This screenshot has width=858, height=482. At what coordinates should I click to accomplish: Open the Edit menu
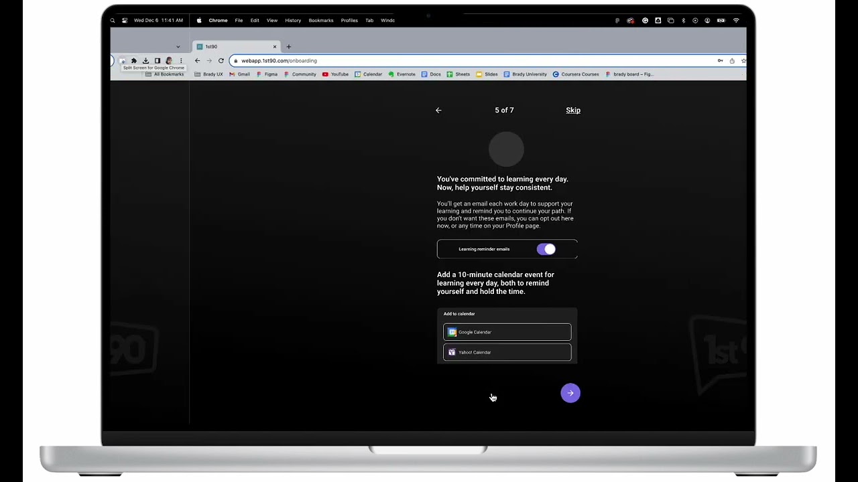(x=255, y=21)
